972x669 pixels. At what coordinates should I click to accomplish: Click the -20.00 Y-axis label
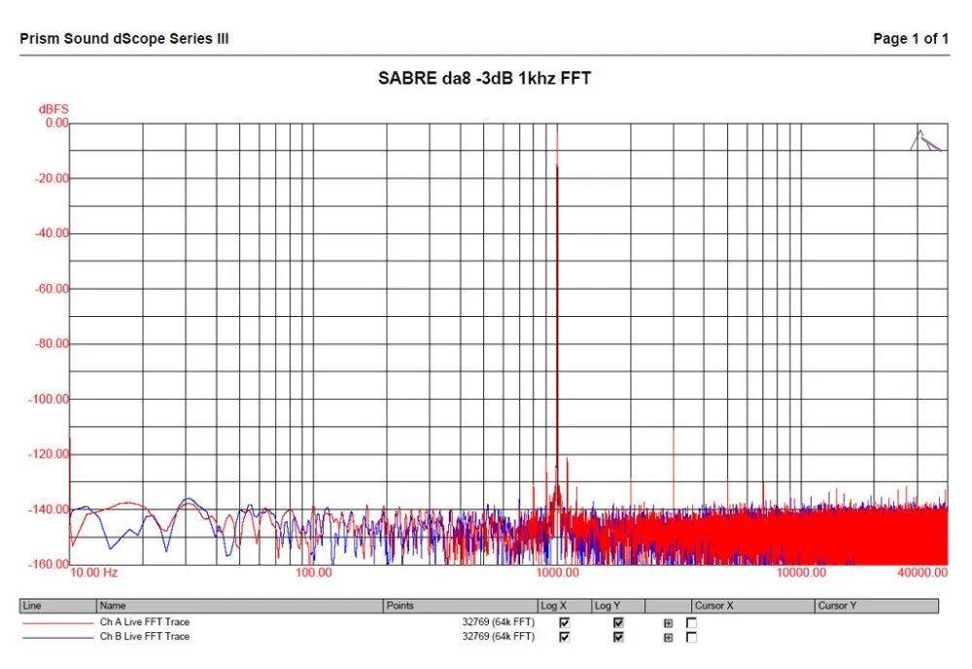coord(52,179)
